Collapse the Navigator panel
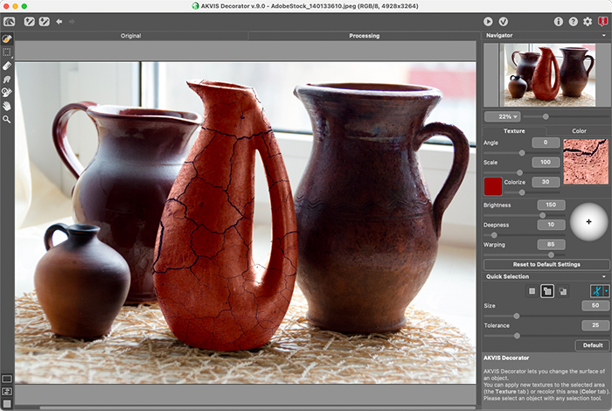The image size is (612, 411). coord(603,36)
